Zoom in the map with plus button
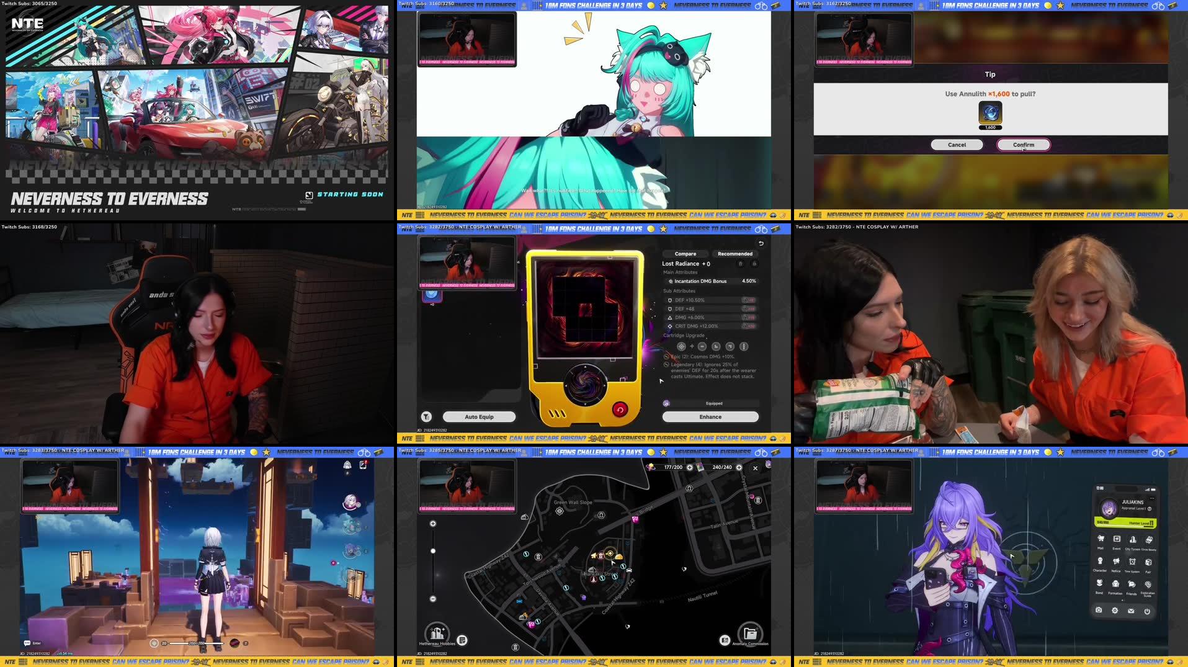Viewport: 1188px width, 667px height. [x=433, y=524]
